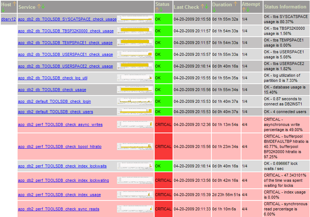Sort Last Check column descending green arrow

[207, 6]
